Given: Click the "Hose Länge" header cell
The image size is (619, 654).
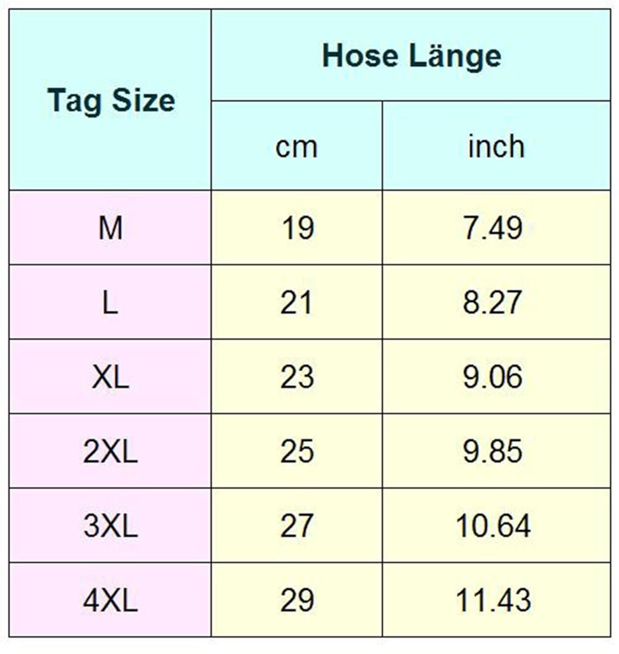Looking at the screenshot, I should [411, 56].
